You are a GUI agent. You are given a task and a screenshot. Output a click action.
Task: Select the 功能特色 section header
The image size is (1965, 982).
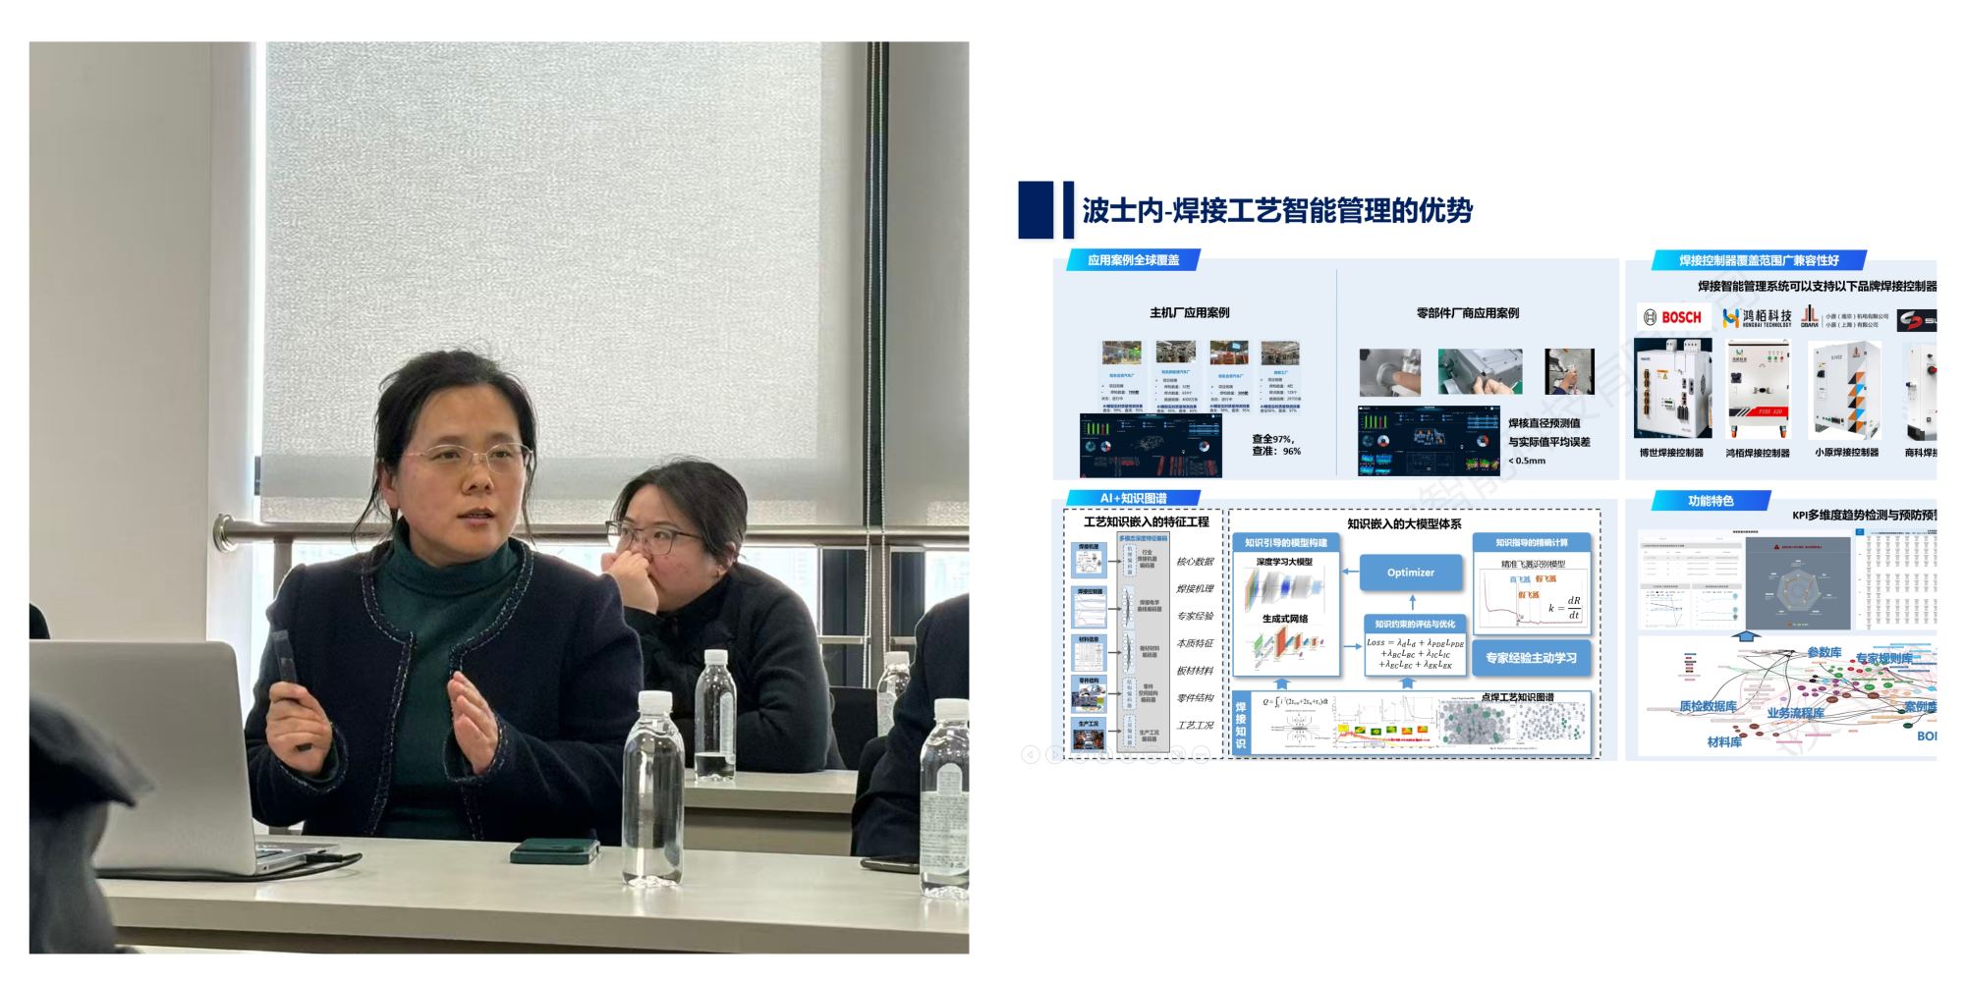pos(1711,501)
